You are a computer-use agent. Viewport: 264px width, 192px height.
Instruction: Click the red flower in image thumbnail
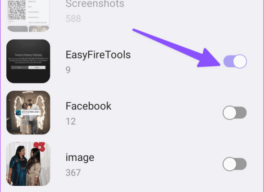pyautogui.click(x=39, y=146)
